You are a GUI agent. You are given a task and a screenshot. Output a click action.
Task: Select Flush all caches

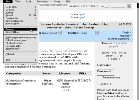pos(21,43)
